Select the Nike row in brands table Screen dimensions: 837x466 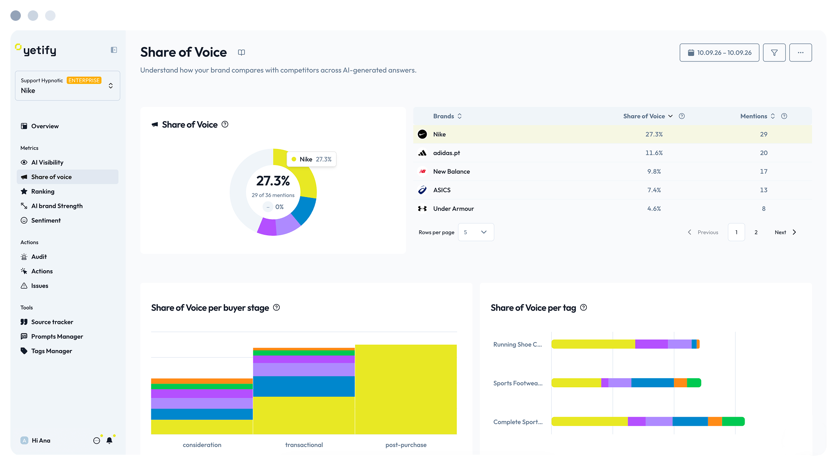(x=612, y=134)
